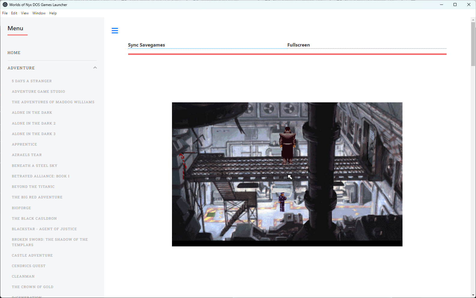This screenshot has height=298, width=476.
Task: Select the Adventure category heading
Action: coord(21,68)
